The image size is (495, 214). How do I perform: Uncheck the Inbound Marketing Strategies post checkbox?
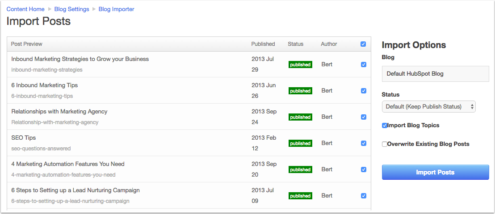pos(363,65)
